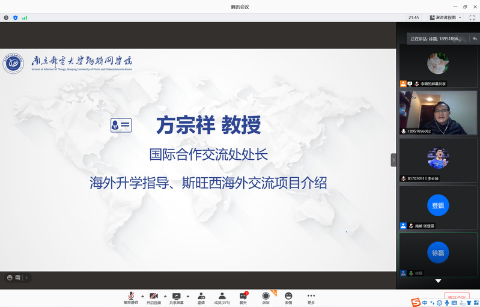Start recording with 录制 button
Image resolution: width=480 pixels, height=307 pixels.
[x=266, y=298]
